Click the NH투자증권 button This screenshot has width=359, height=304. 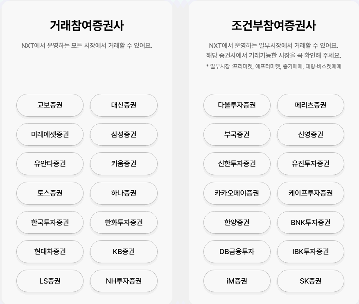click(124, 281)
